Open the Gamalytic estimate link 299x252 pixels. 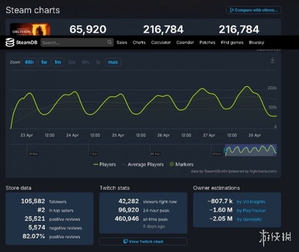coord(249,219)
